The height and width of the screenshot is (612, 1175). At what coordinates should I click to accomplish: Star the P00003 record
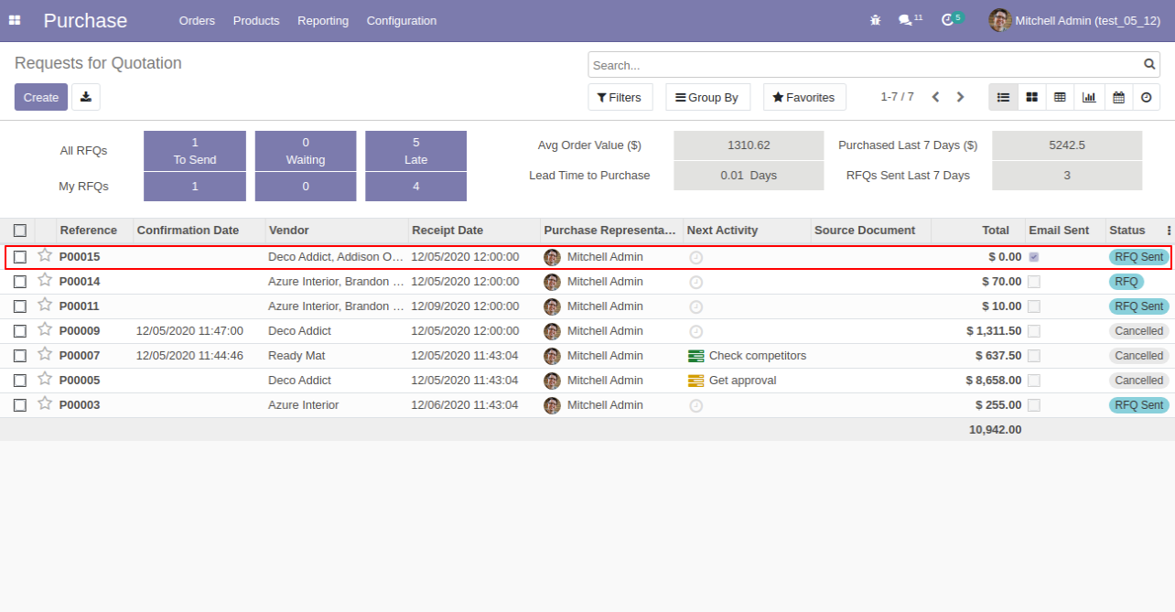tap(45, 403)
